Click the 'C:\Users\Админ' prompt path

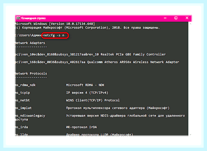coord(28,35)
